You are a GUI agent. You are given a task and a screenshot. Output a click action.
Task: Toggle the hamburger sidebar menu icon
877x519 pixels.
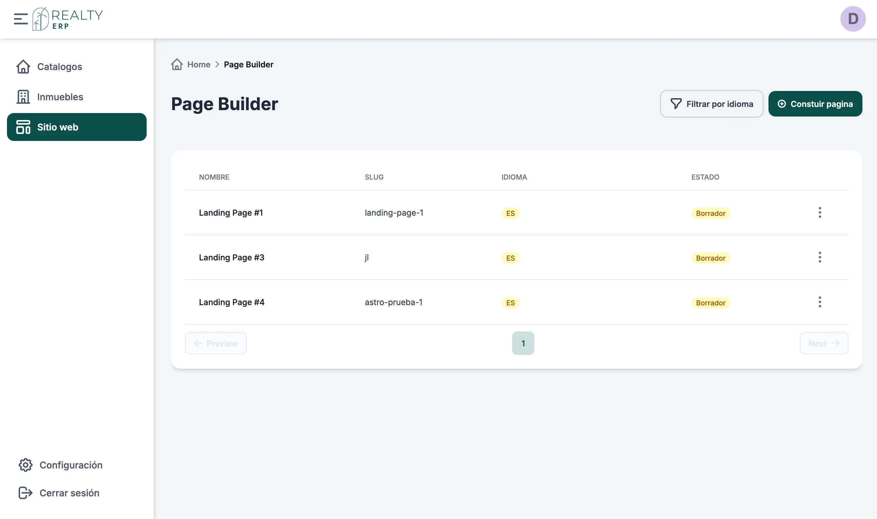pos(21,19)
